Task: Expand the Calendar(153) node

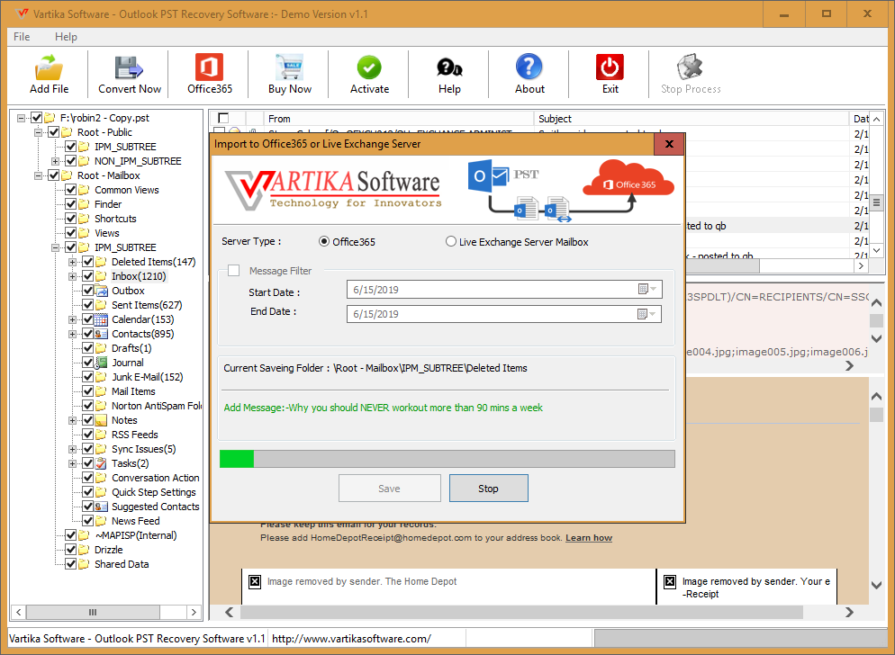Action: (73, 319)
